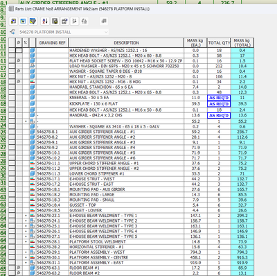Click 'MOUNTING PAD - AUX GIRDER' cell
The width and height of the screenshot is (277, 276).
pyautogui.click(x=126, y=189)
